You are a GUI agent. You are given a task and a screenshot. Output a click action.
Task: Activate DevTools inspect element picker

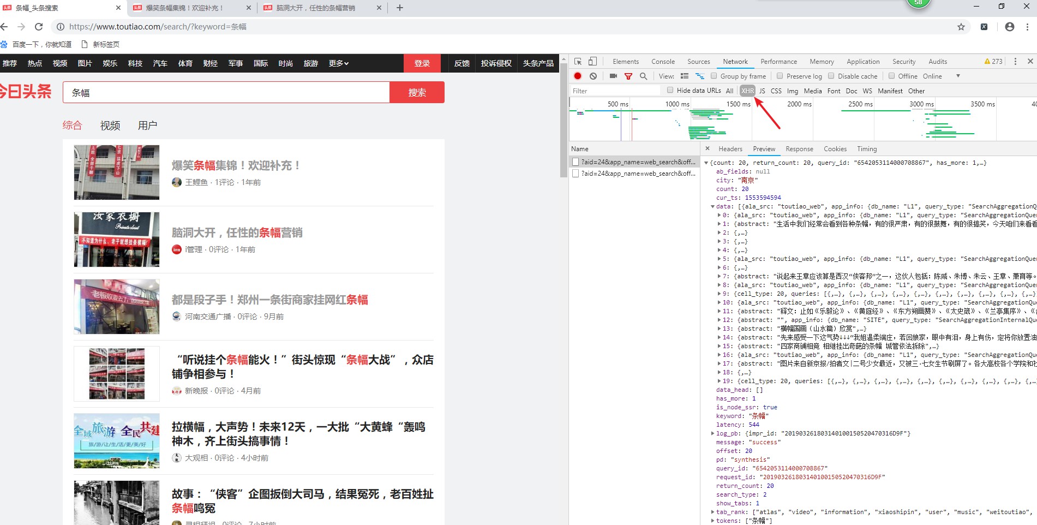(x=578, y=61)
